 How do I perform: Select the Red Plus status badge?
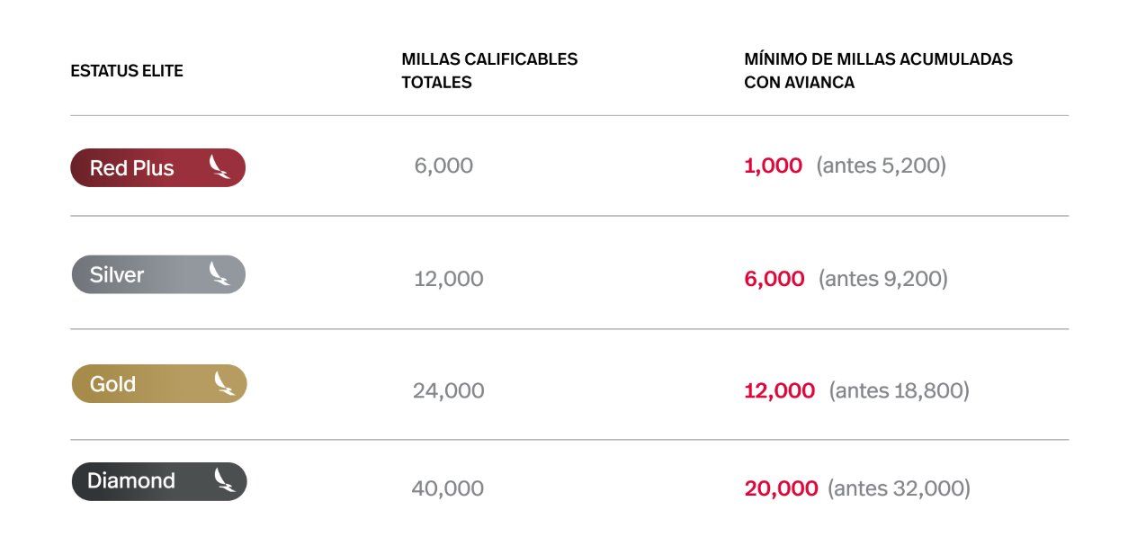click(x=158, y=167)
